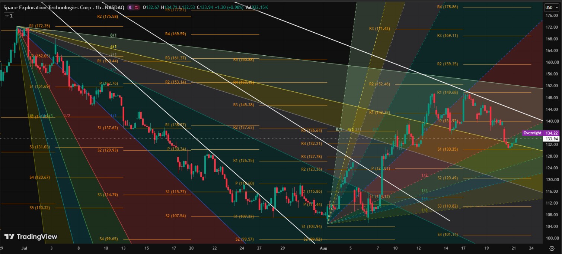The height and width of the screenshot is (254, 562).
Task: Select the S4 (99.65) pivot label
Action: tap(109, 239)
